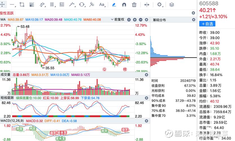Image resolution: width=235 pixels, height=141 pixels.
Task: Click the 榜 marker on the candlestick chart
Action: 125,69
